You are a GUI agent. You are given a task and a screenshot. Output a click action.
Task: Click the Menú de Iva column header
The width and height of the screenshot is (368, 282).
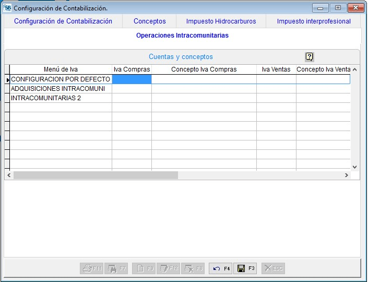point(61,69)
